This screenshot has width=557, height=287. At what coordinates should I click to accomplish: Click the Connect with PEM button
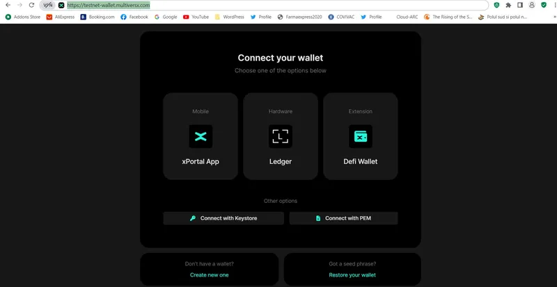point(343,218)
